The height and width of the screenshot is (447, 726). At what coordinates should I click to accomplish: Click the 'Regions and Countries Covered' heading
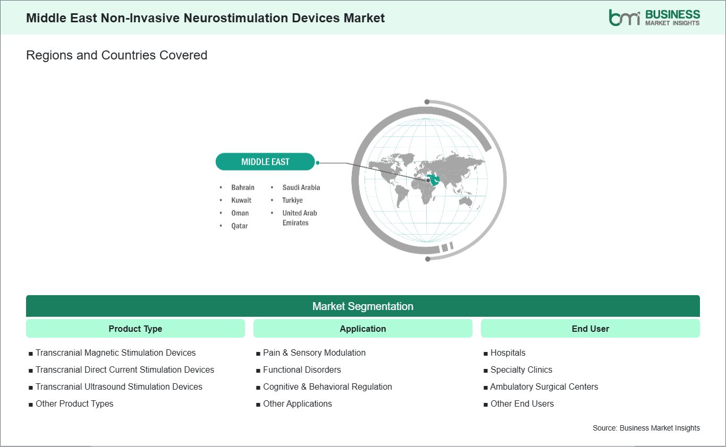pos(117,55)
